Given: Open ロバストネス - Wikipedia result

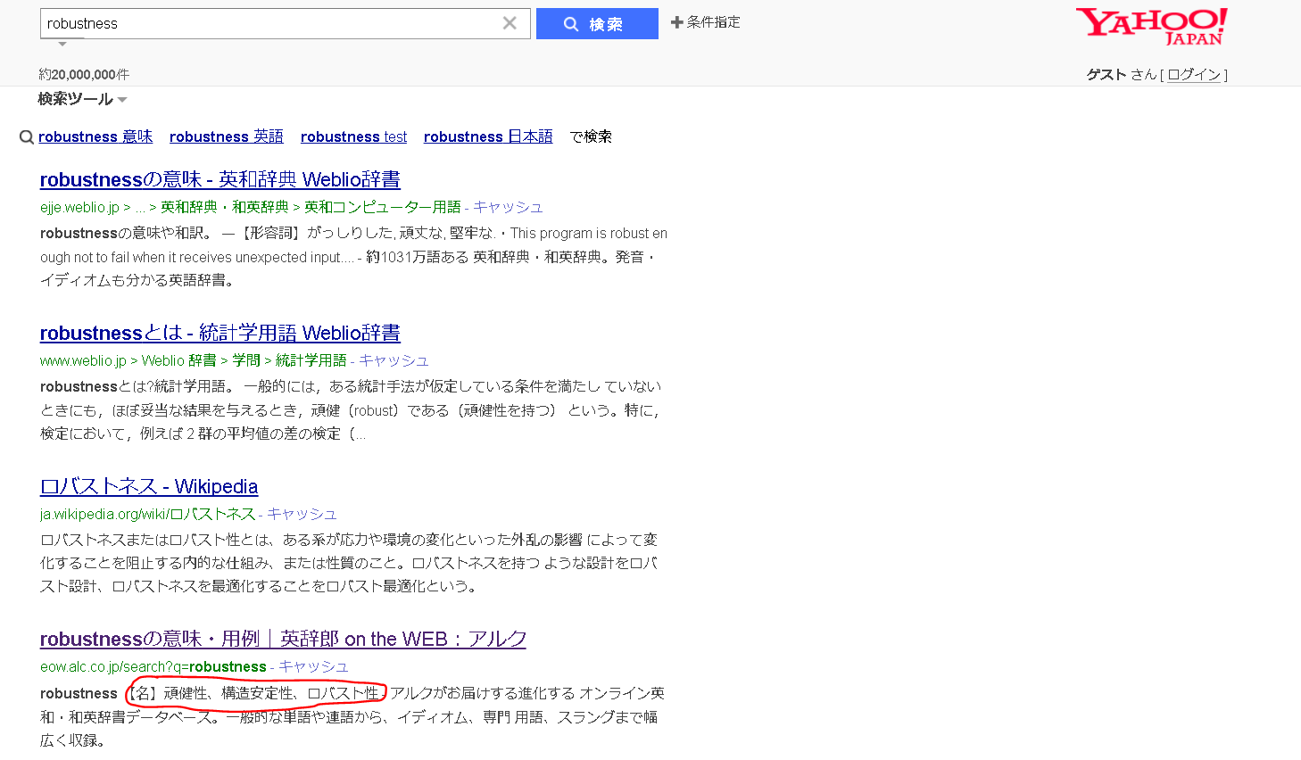Looking at the screenshot, I should [149, 486].
